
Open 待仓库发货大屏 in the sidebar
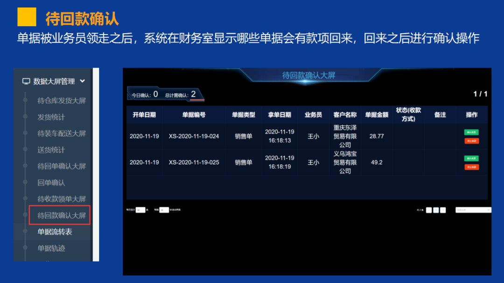coord(62,101)
